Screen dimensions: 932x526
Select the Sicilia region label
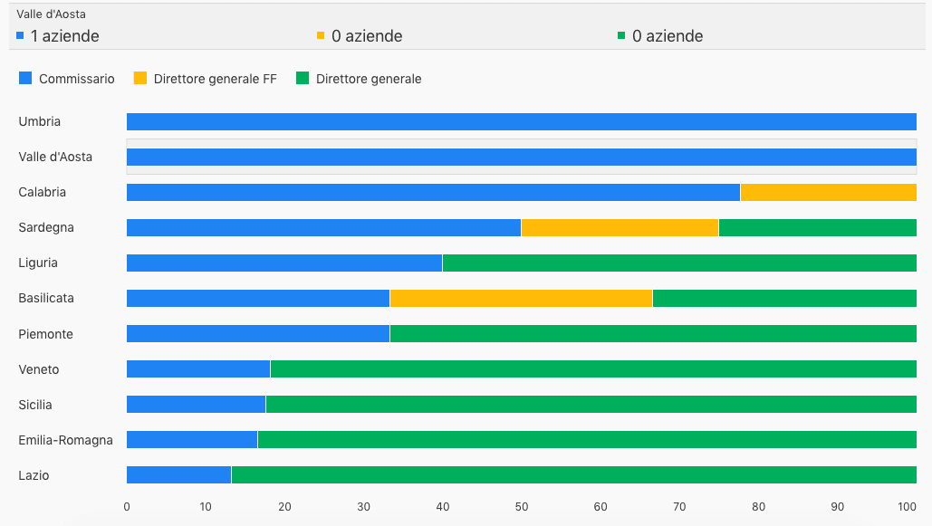pos(35,405)
